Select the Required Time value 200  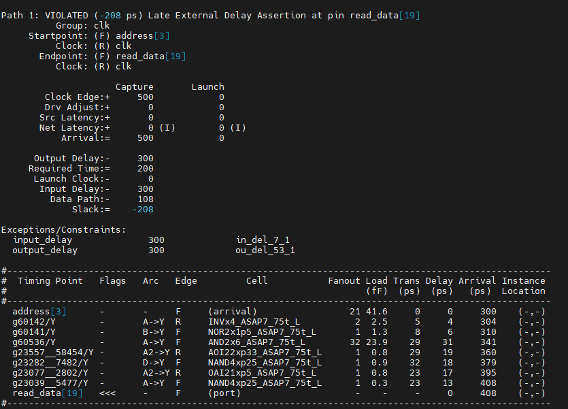point(146,169)
